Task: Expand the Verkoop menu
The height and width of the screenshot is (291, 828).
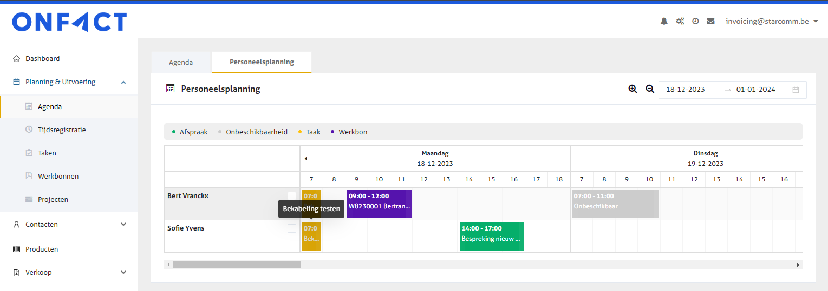Action: tap(123, 273)
